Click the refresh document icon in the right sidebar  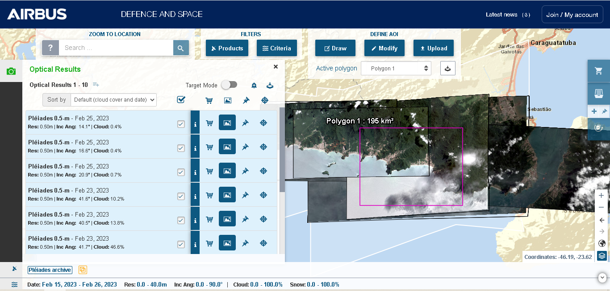[598, 127]
